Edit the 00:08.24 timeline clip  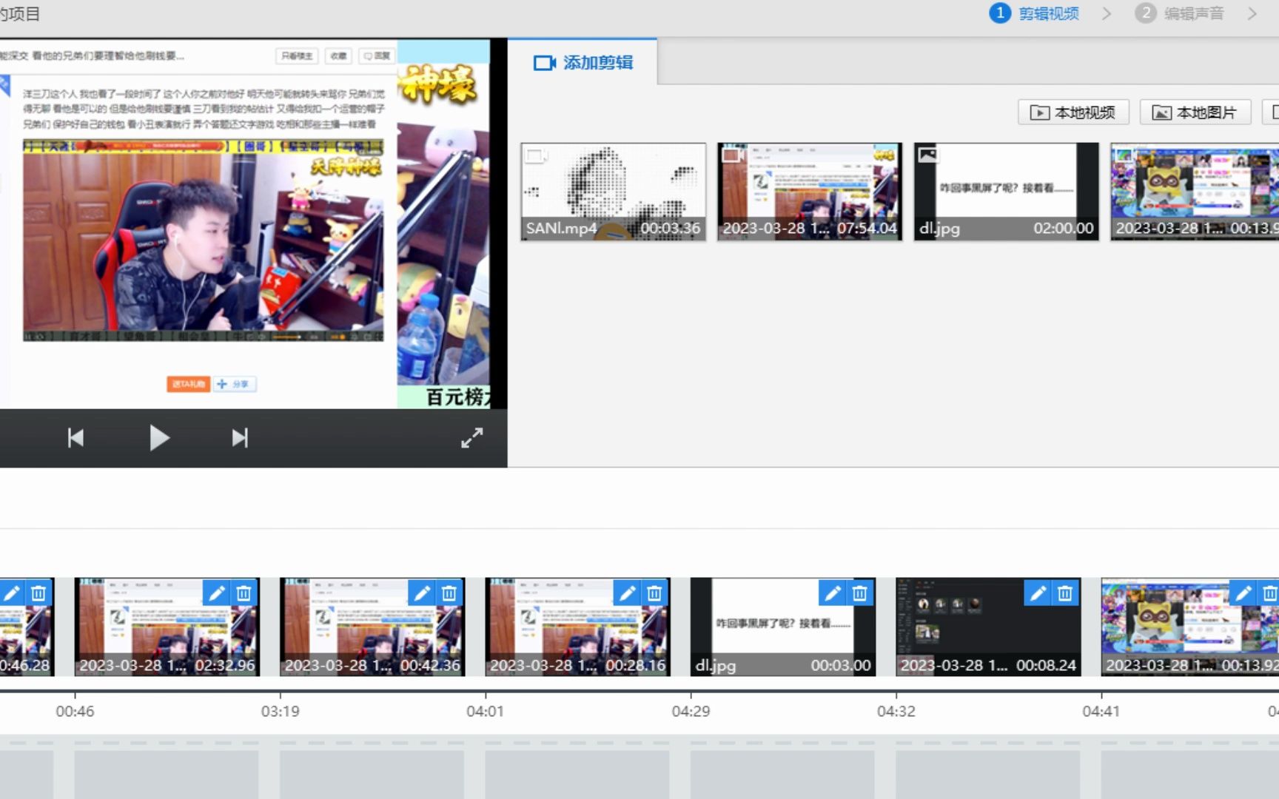(x=1038, y=593)
